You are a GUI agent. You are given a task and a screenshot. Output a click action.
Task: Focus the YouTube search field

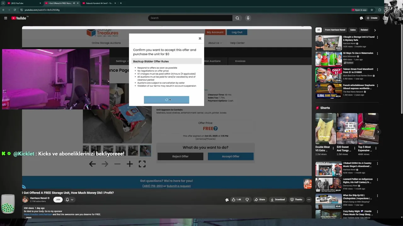click(x=190, y=18)
